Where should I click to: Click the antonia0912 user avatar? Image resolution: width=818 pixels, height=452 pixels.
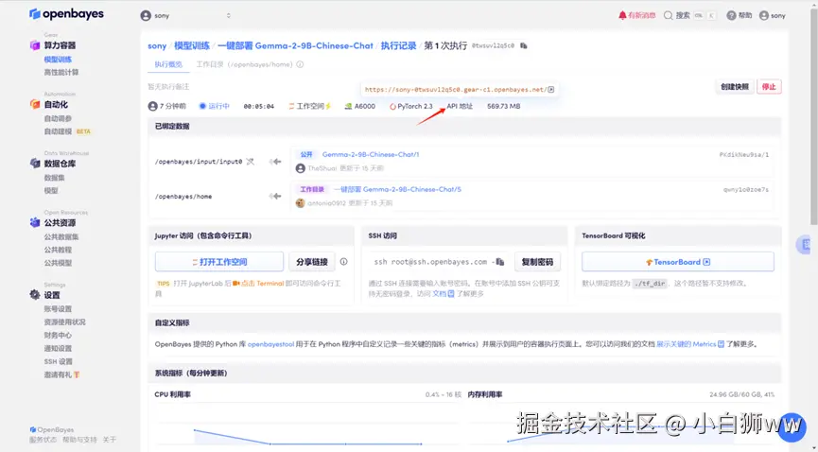[300, 203]
